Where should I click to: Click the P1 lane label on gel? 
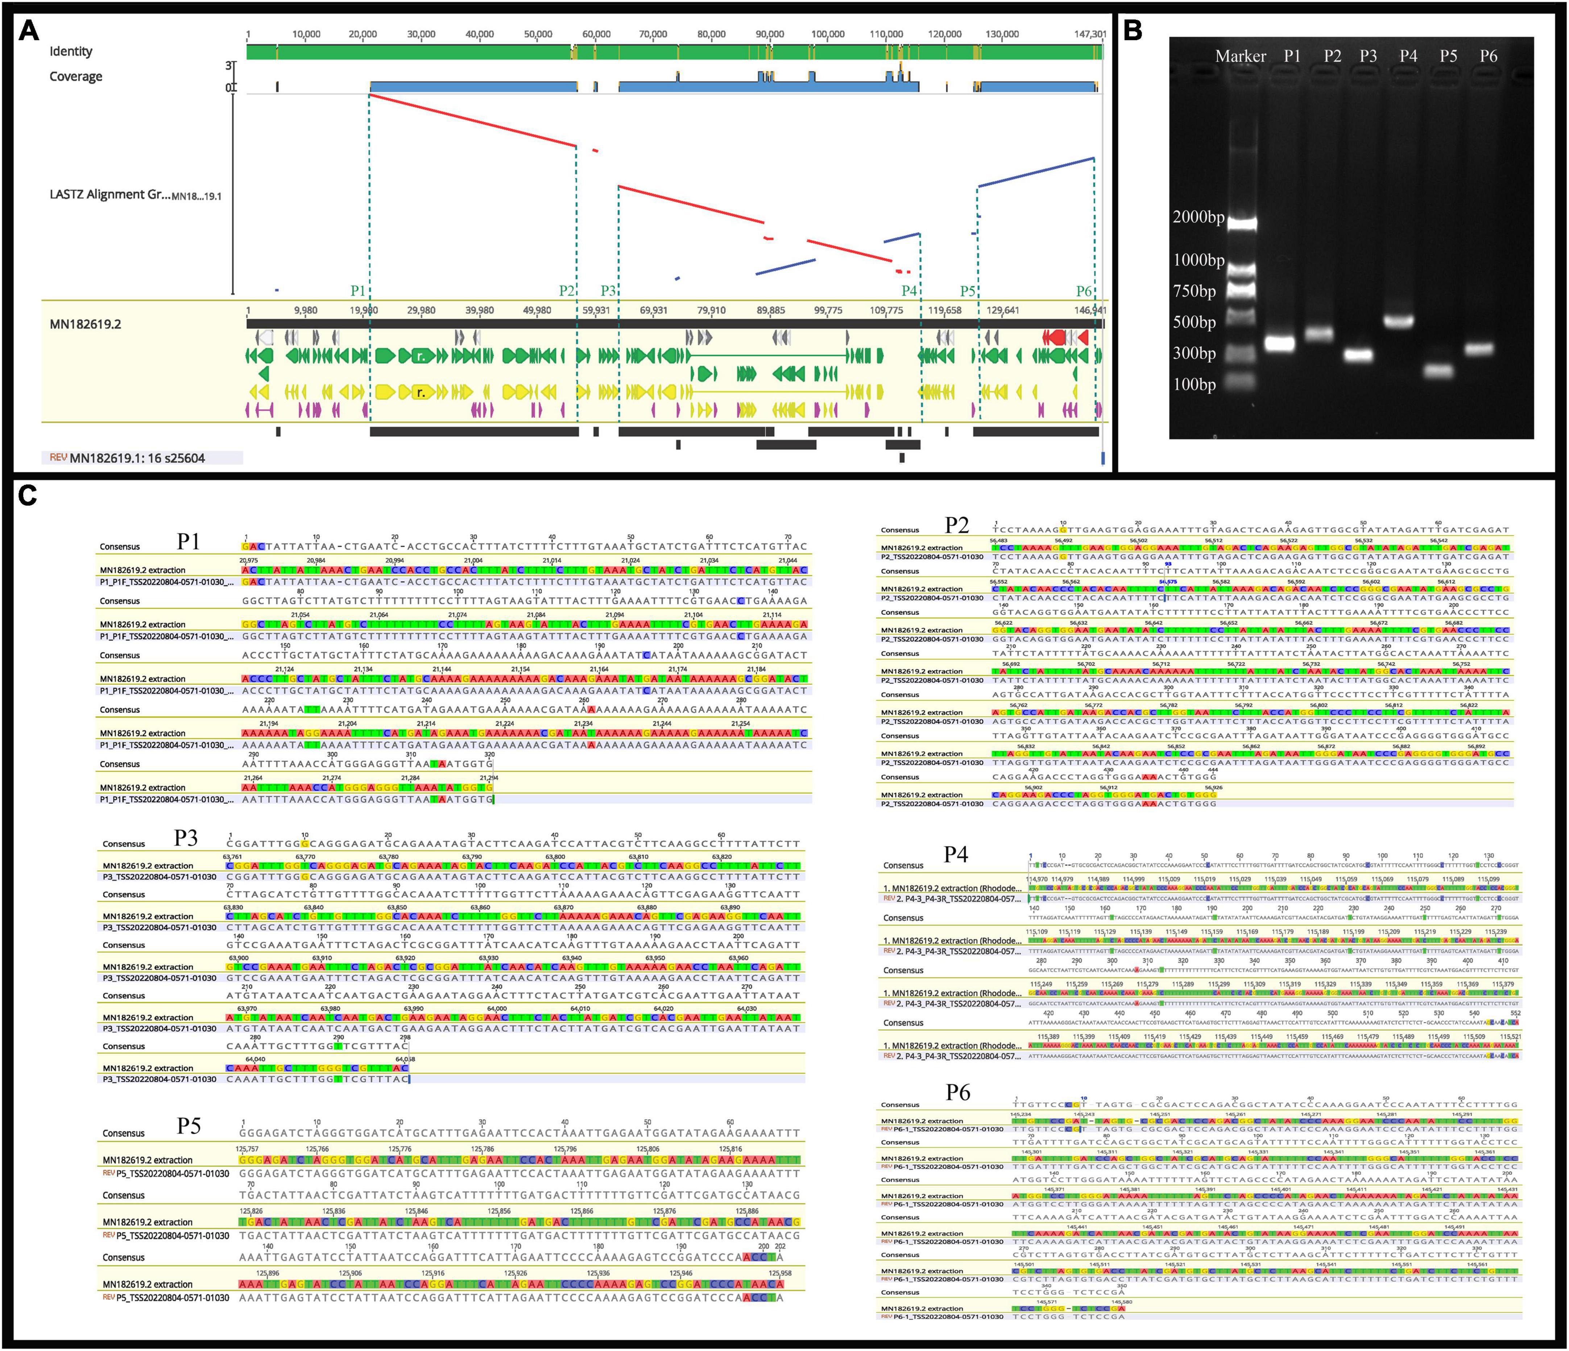pyautogui.click(x=1293, y=56)
